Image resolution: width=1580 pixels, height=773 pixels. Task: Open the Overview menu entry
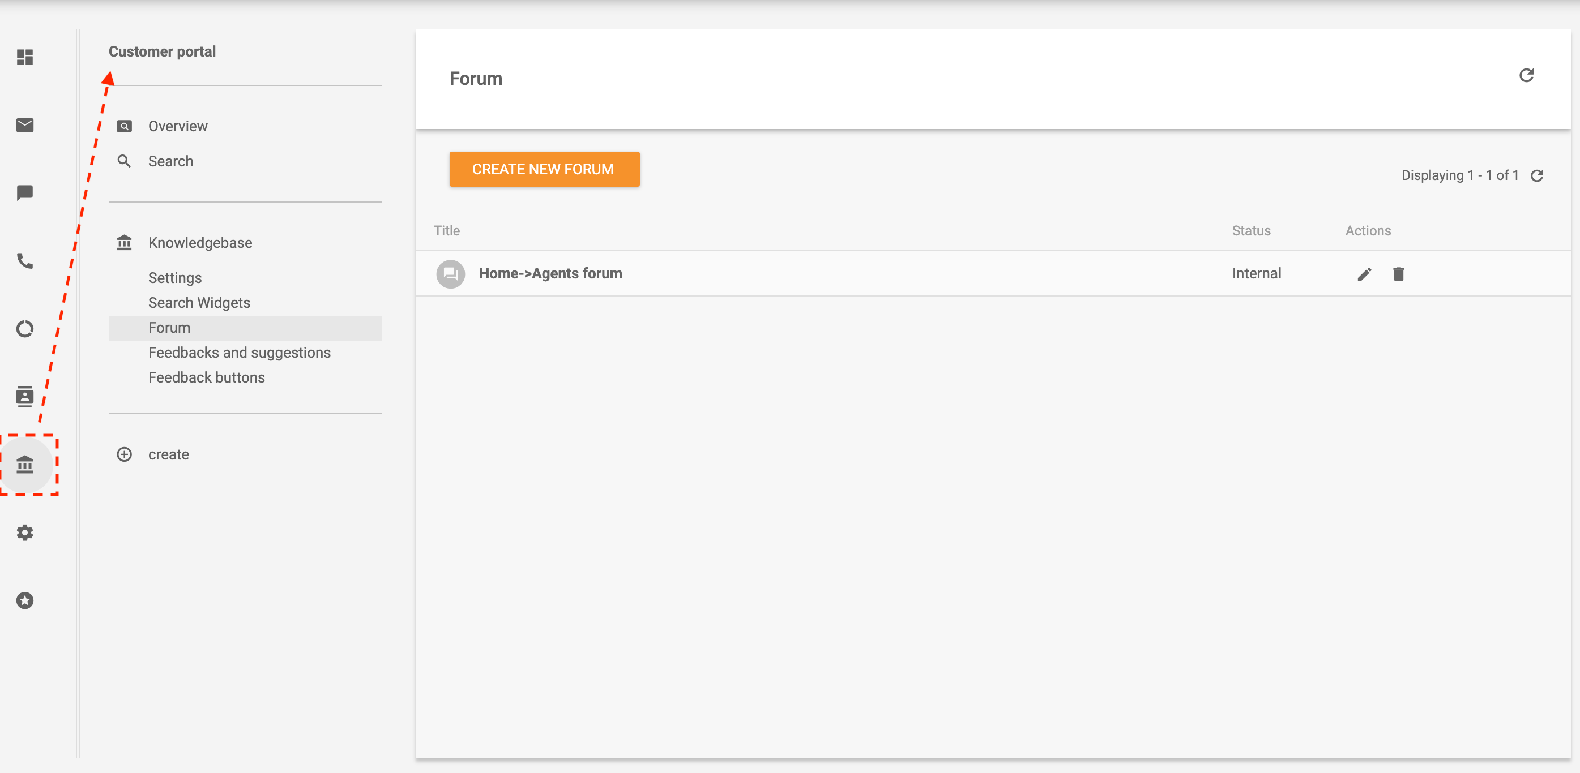(x=178, y=126)
